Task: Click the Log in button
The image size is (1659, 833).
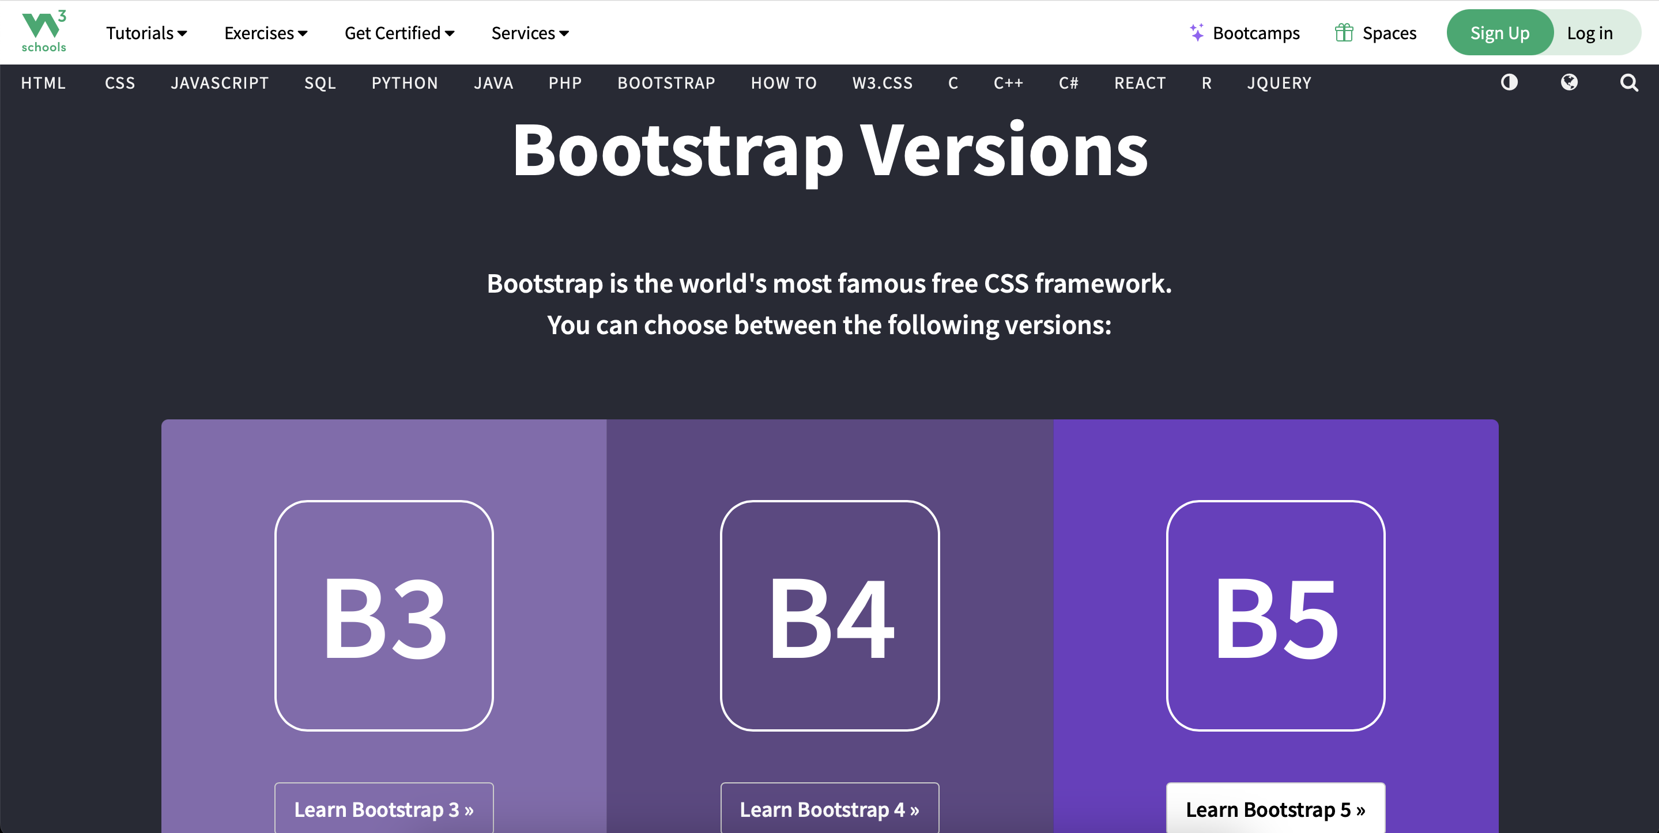Action: 1589,33
